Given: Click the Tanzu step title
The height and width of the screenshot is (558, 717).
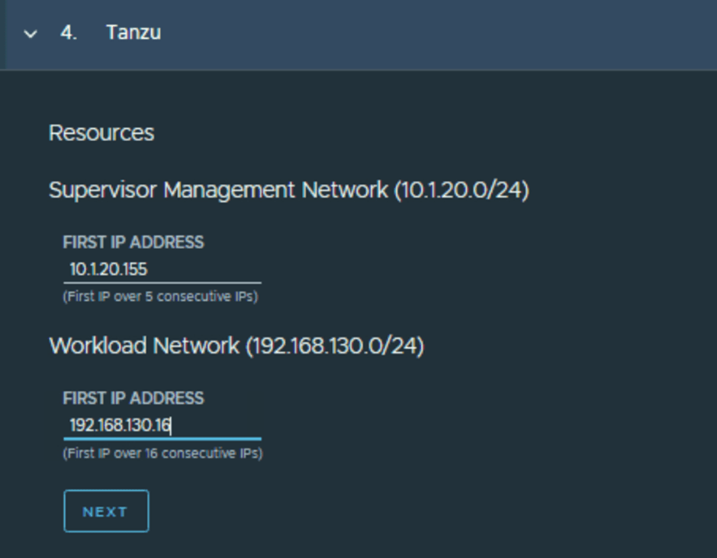Looking at the screenshot, I should (x=133, y=33).
